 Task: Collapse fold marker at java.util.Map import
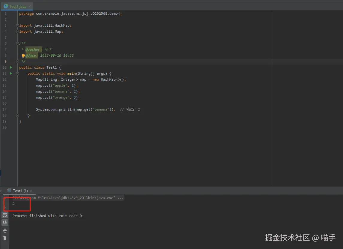pyautogui.click(x=17, y=31)
